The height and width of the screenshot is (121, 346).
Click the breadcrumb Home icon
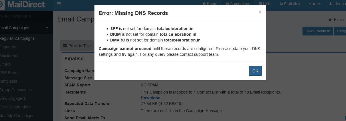point(330,20)
